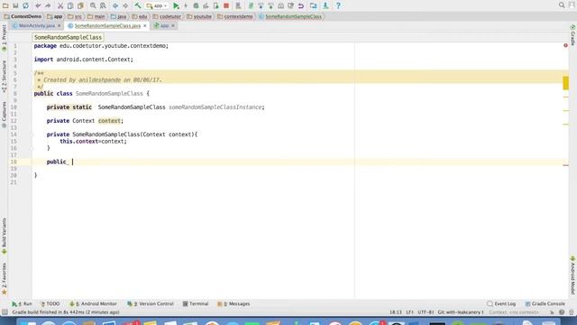
Task: Click the youtube breadcrumb folder
Action: click(199, 16)
